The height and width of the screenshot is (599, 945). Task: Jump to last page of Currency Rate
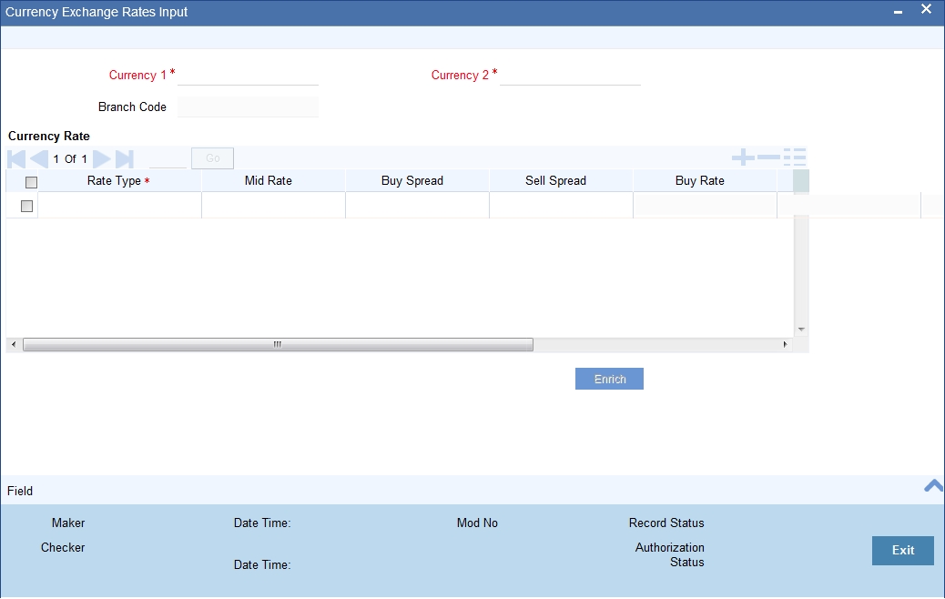[x=124, y=159]
